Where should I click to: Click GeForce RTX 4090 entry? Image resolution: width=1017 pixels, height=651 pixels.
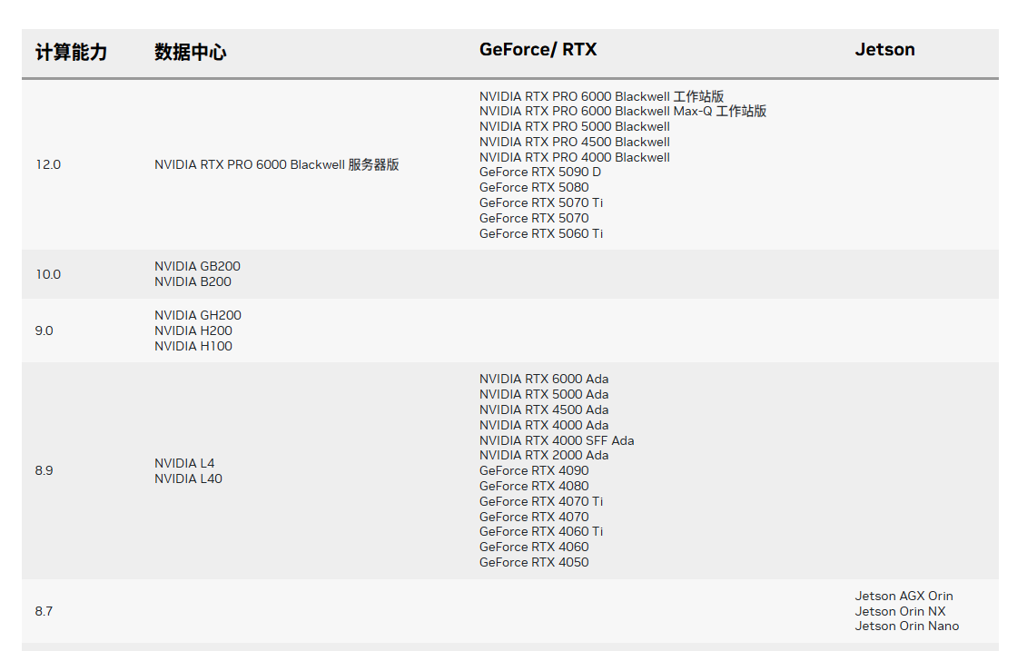(535, 470)
